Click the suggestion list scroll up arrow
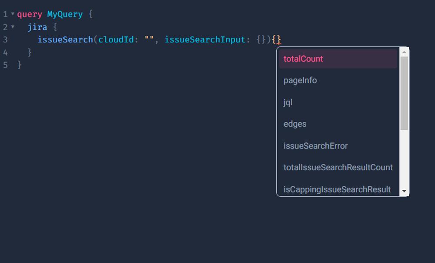Image resolution: width=435 pixels, height=263 pixels. [x=404, y=52]
